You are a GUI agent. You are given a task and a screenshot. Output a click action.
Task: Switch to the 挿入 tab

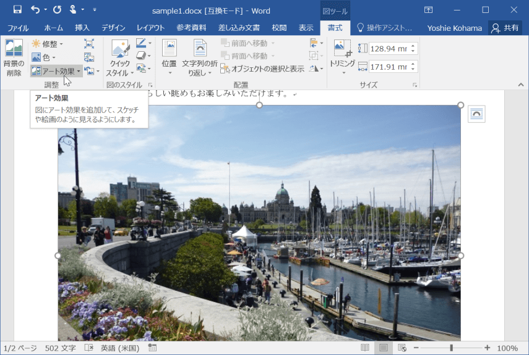(x=82, y=28)
